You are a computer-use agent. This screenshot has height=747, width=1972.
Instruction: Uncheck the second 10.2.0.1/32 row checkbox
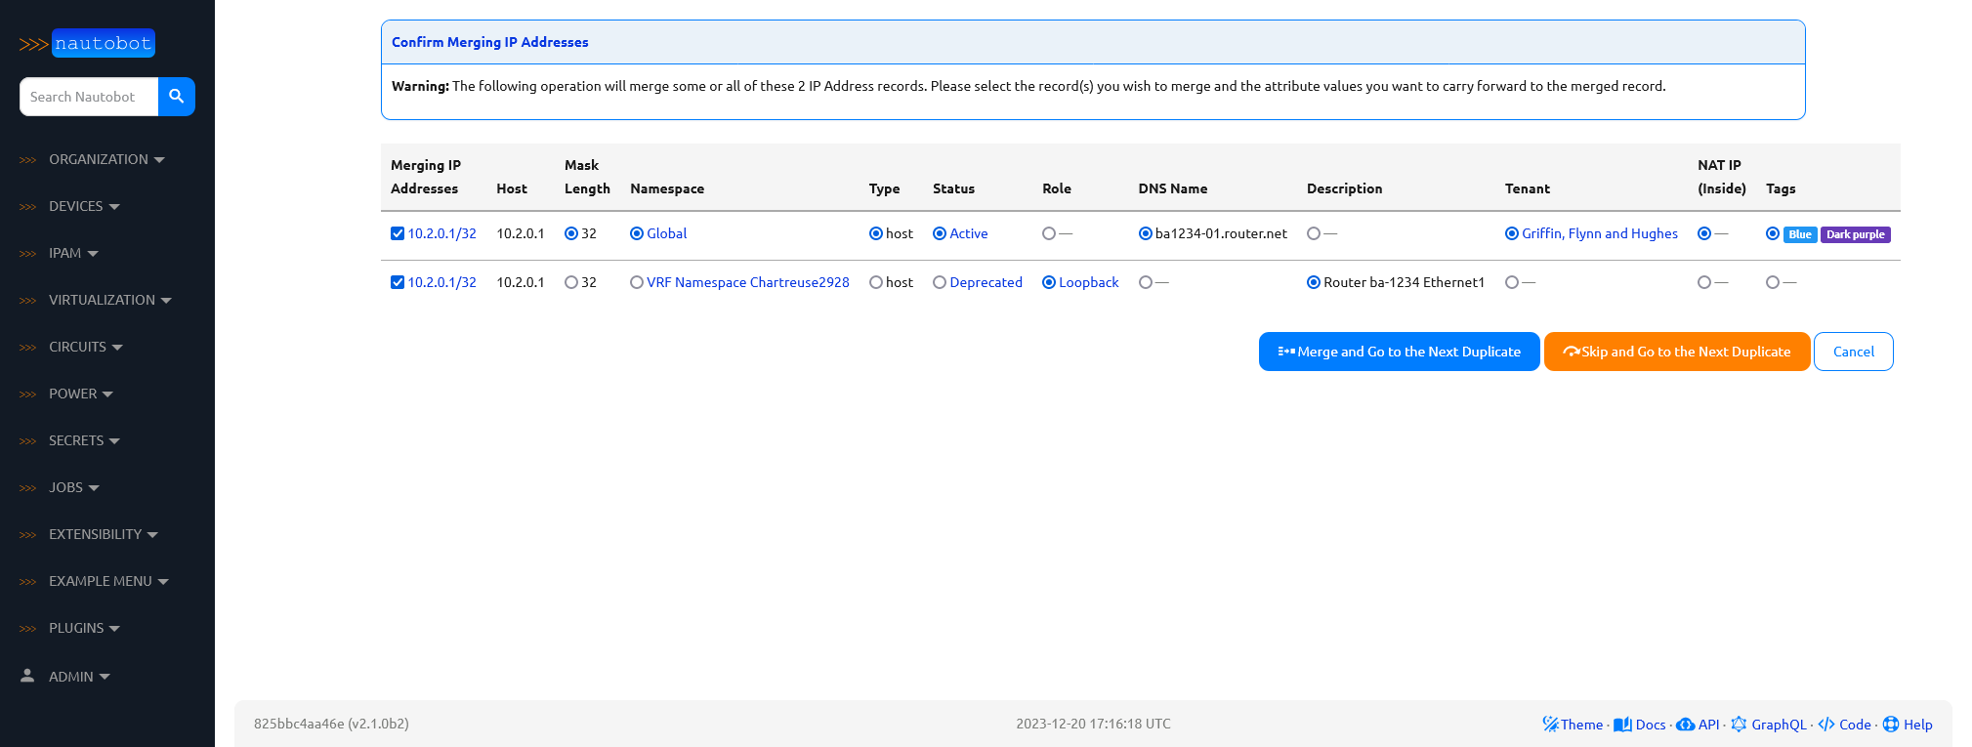[398, 282]
